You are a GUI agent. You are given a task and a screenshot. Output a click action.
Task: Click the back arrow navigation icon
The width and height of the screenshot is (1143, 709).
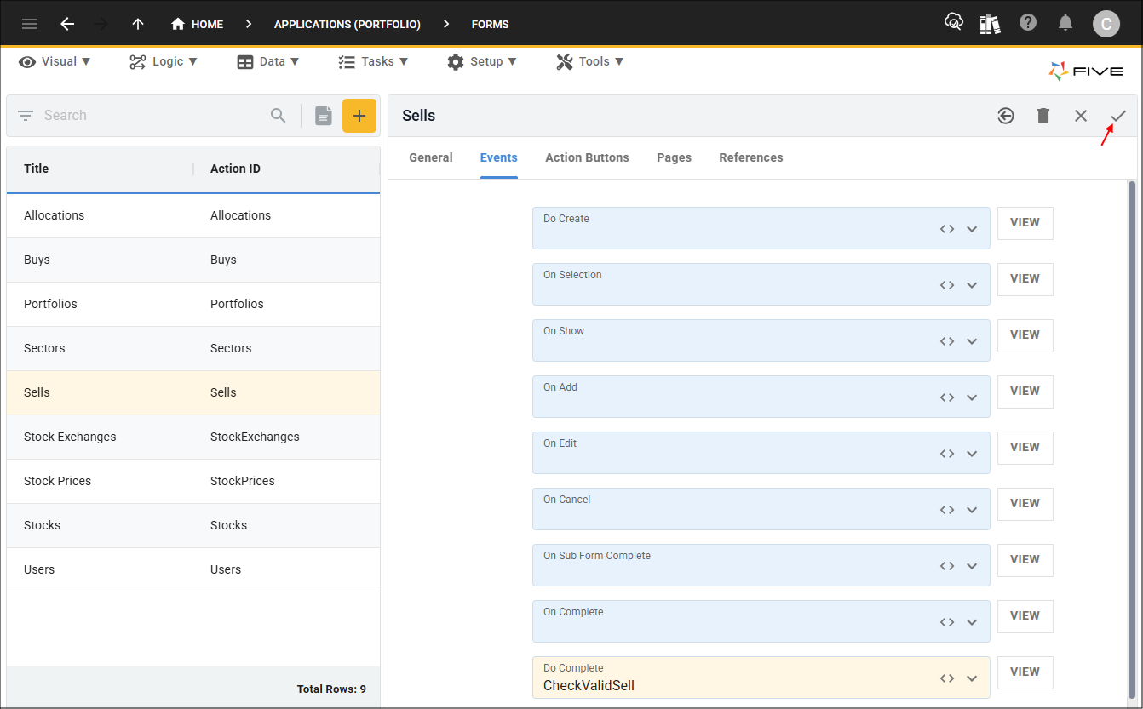pos(67,24)
